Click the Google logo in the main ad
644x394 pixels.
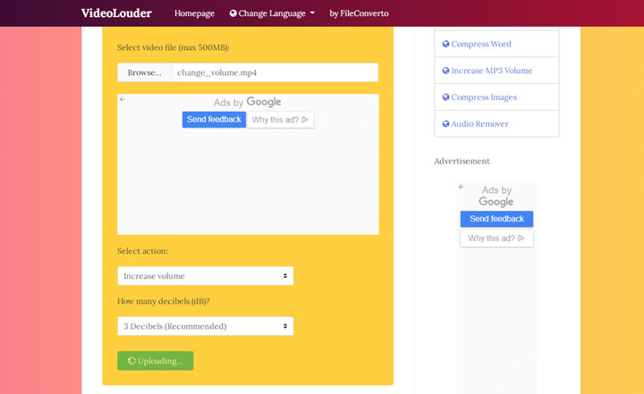coord(264,101)
